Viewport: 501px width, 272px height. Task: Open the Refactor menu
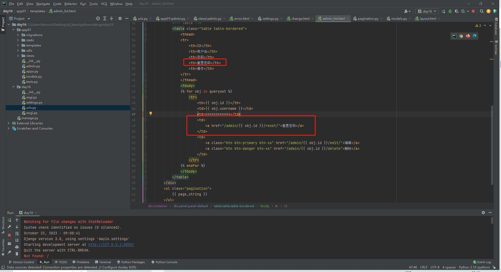point(71,4)
